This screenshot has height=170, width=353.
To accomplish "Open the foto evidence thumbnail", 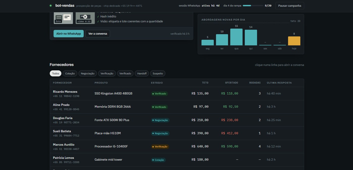I will click(63, 18).
